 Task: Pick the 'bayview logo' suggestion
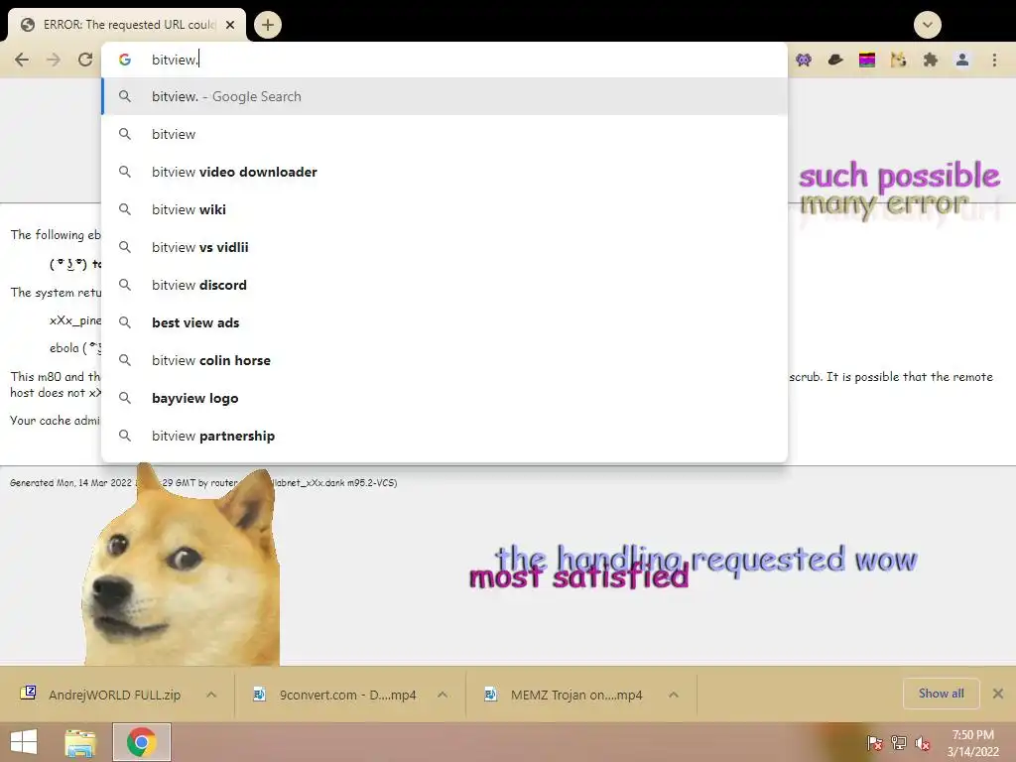(x=444, y=398)
